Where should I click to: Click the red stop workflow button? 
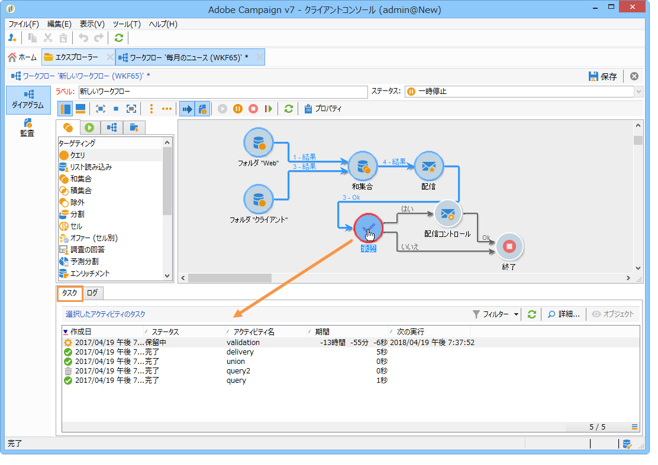point(253,109)
